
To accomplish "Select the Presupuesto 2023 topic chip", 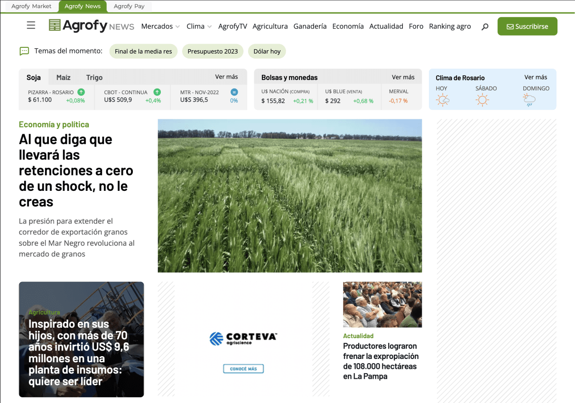I will pos(213,51).
